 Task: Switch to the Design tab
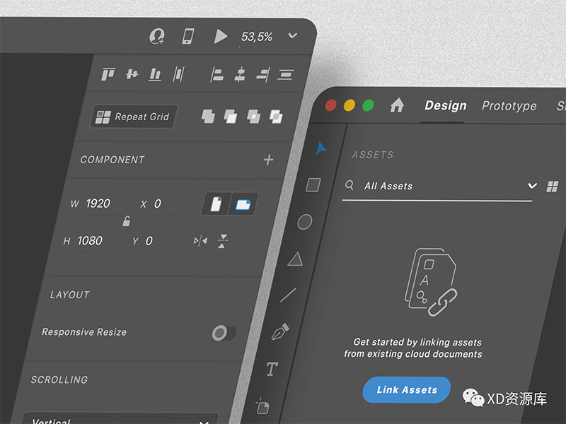[446, 105]
